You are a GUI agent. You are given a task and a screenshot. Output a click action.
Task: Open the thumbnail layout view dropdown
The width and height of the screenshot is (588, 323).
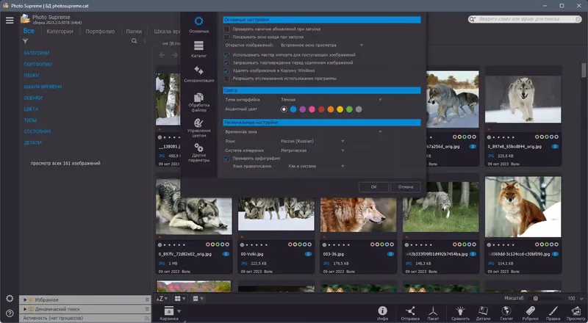point(180,299)
